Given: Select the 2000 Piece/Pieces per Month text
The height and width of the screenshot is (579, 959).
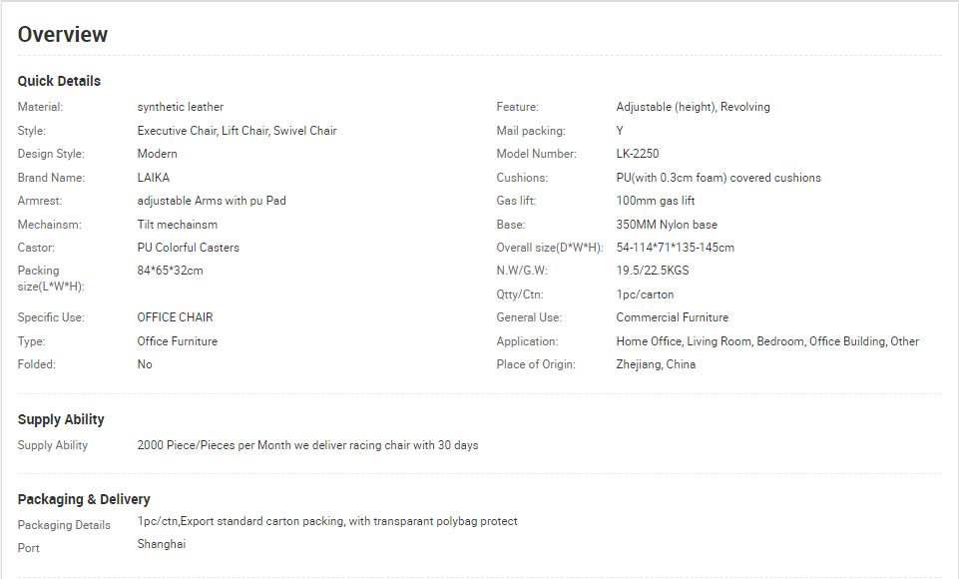Looking at the screenshot, I should [x=215, y=445].
